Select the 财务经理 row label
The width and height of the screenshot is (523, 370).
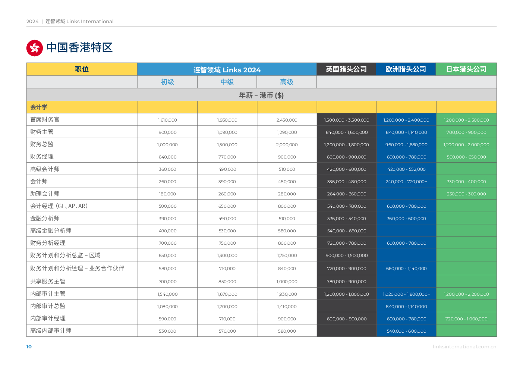click(x=42, y=156)
